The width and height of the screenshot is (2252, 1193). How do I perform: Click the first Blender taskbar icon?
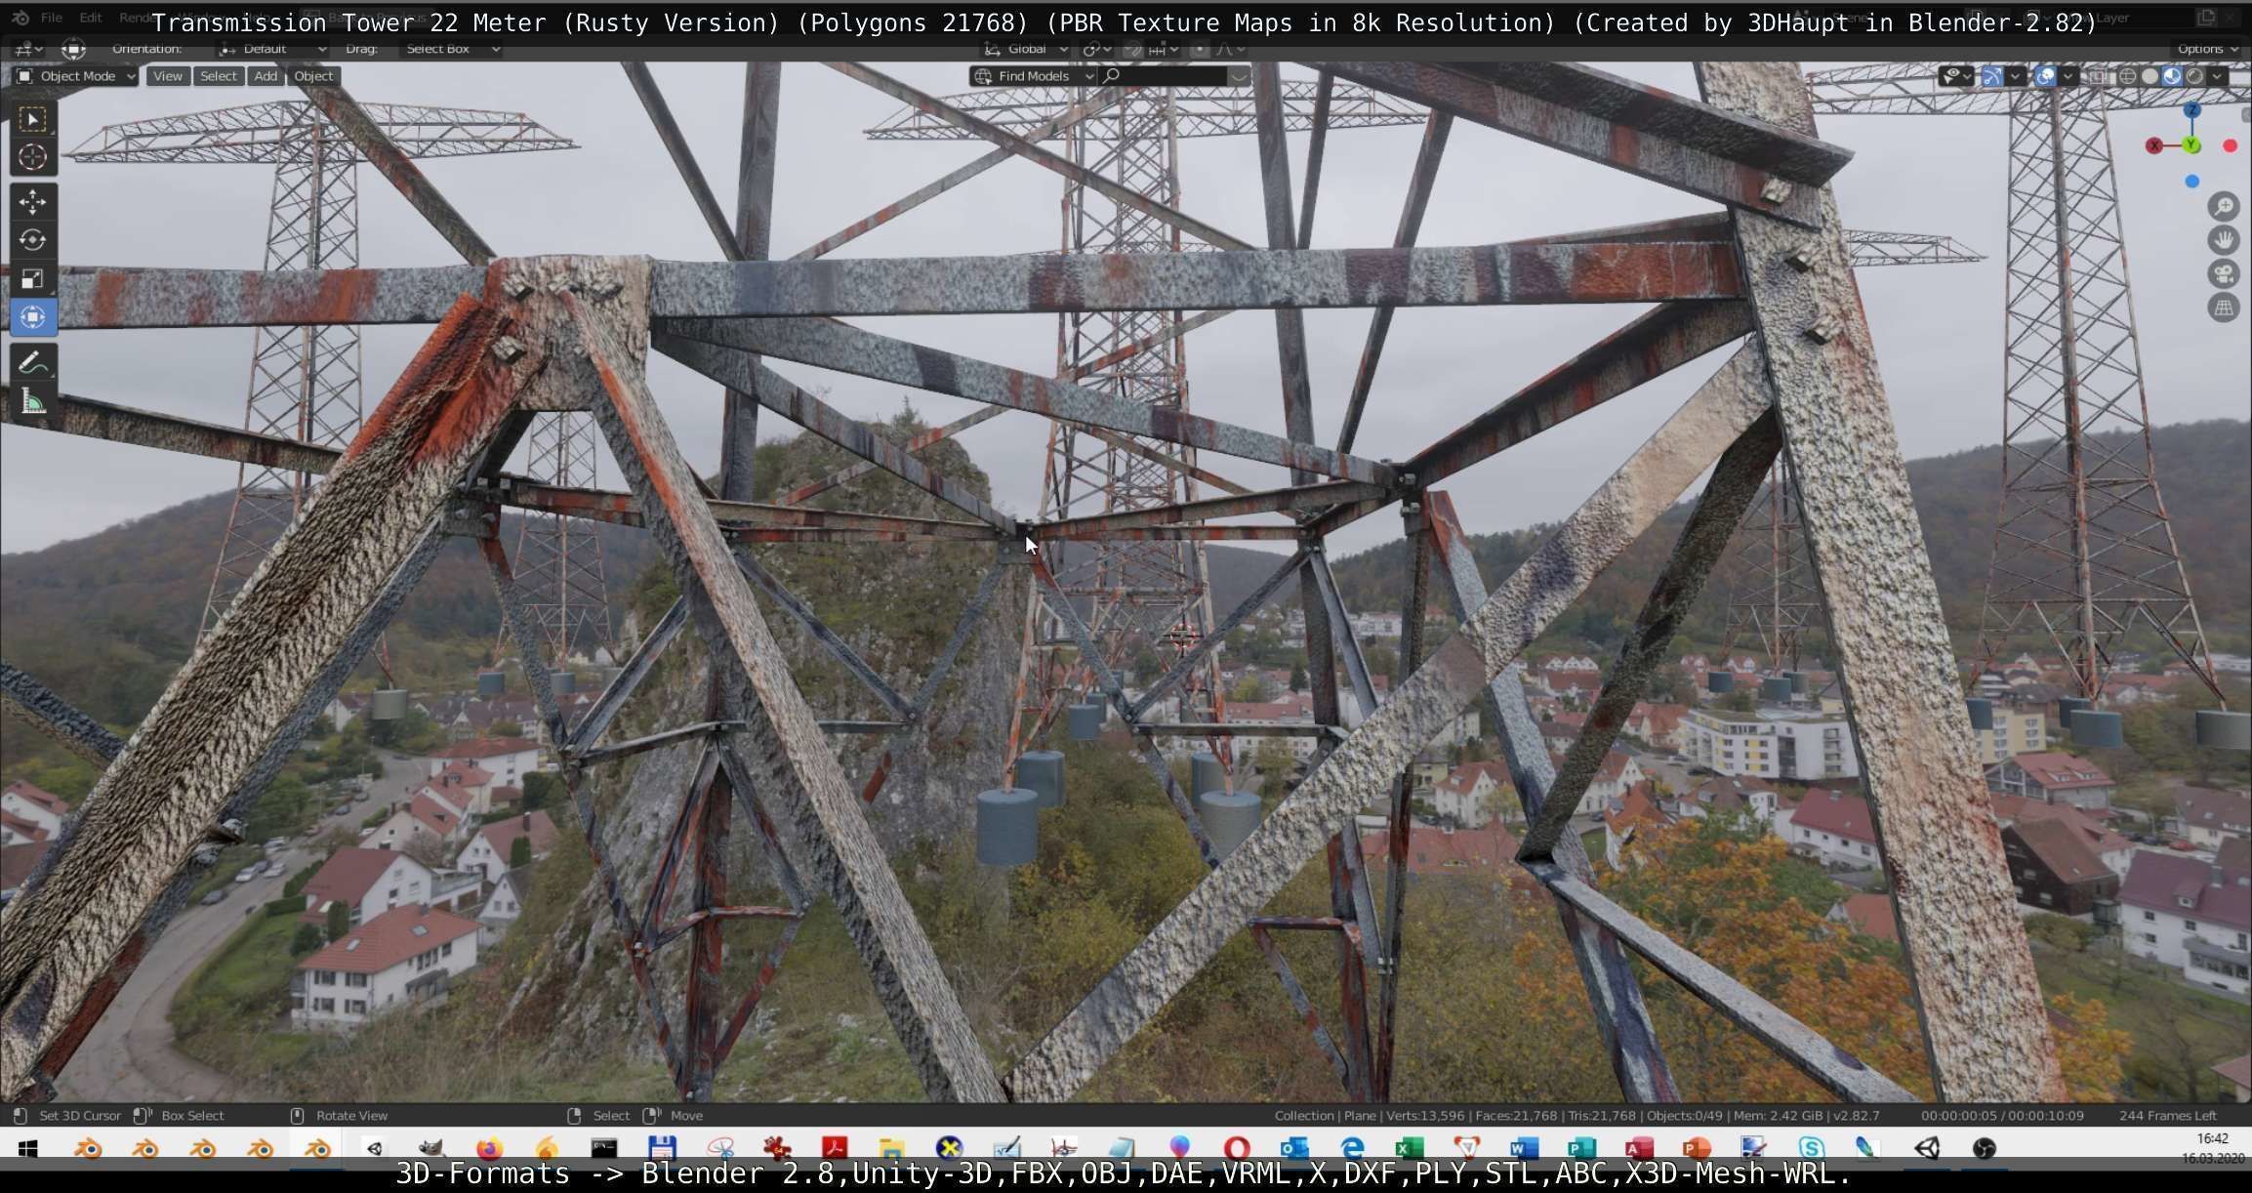click(x=88, y=1148)
